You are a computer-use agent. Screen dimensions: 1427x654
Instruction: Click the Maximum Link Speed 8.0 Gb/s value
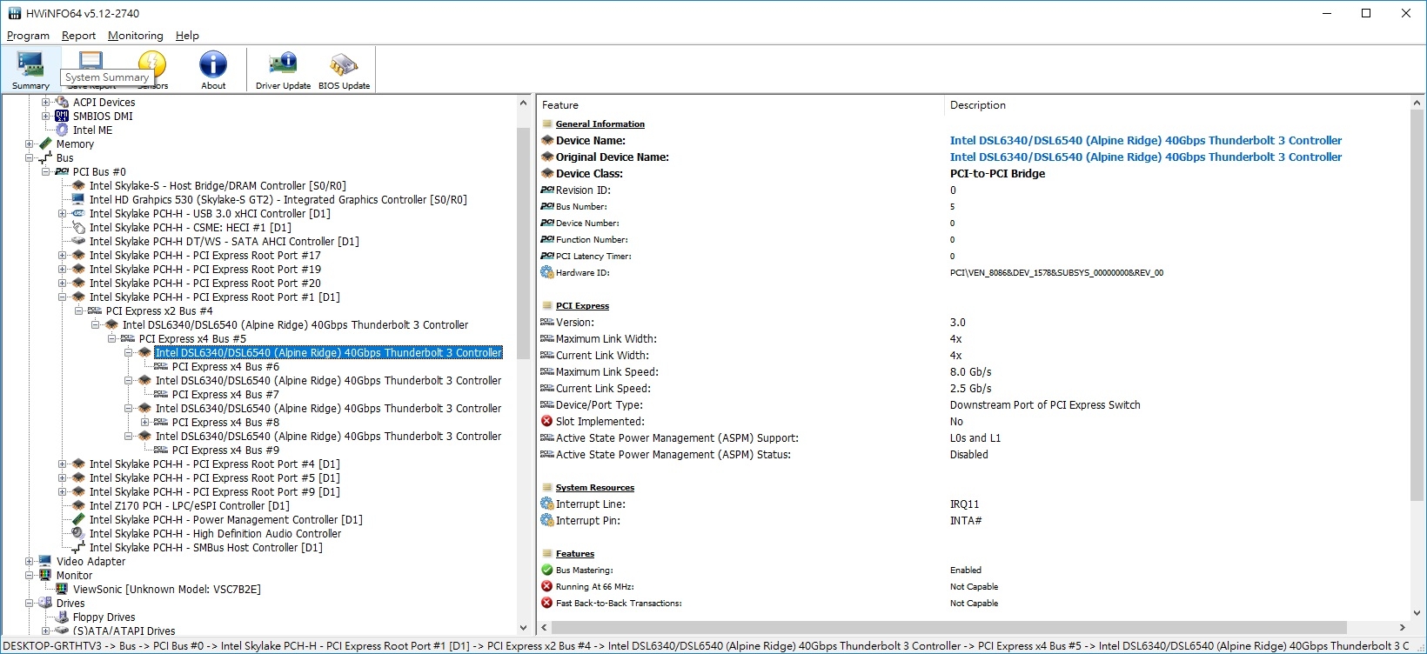970,372
